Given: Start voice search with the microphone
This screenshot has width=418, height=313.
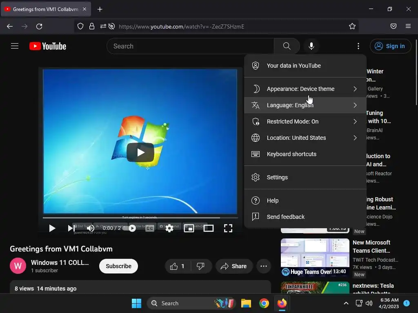Looking at the screenshot, I should click(x=311, y=46).
